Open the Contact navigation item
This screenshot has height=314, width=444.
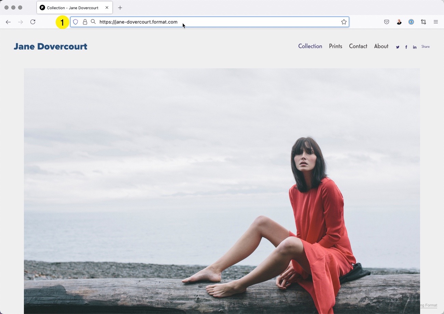coord(358,46)
